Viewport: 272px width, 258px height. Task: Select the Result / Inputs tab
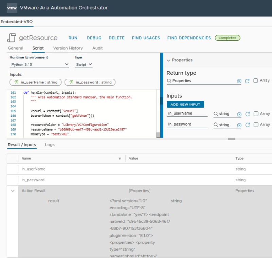(x=22, y=145)
